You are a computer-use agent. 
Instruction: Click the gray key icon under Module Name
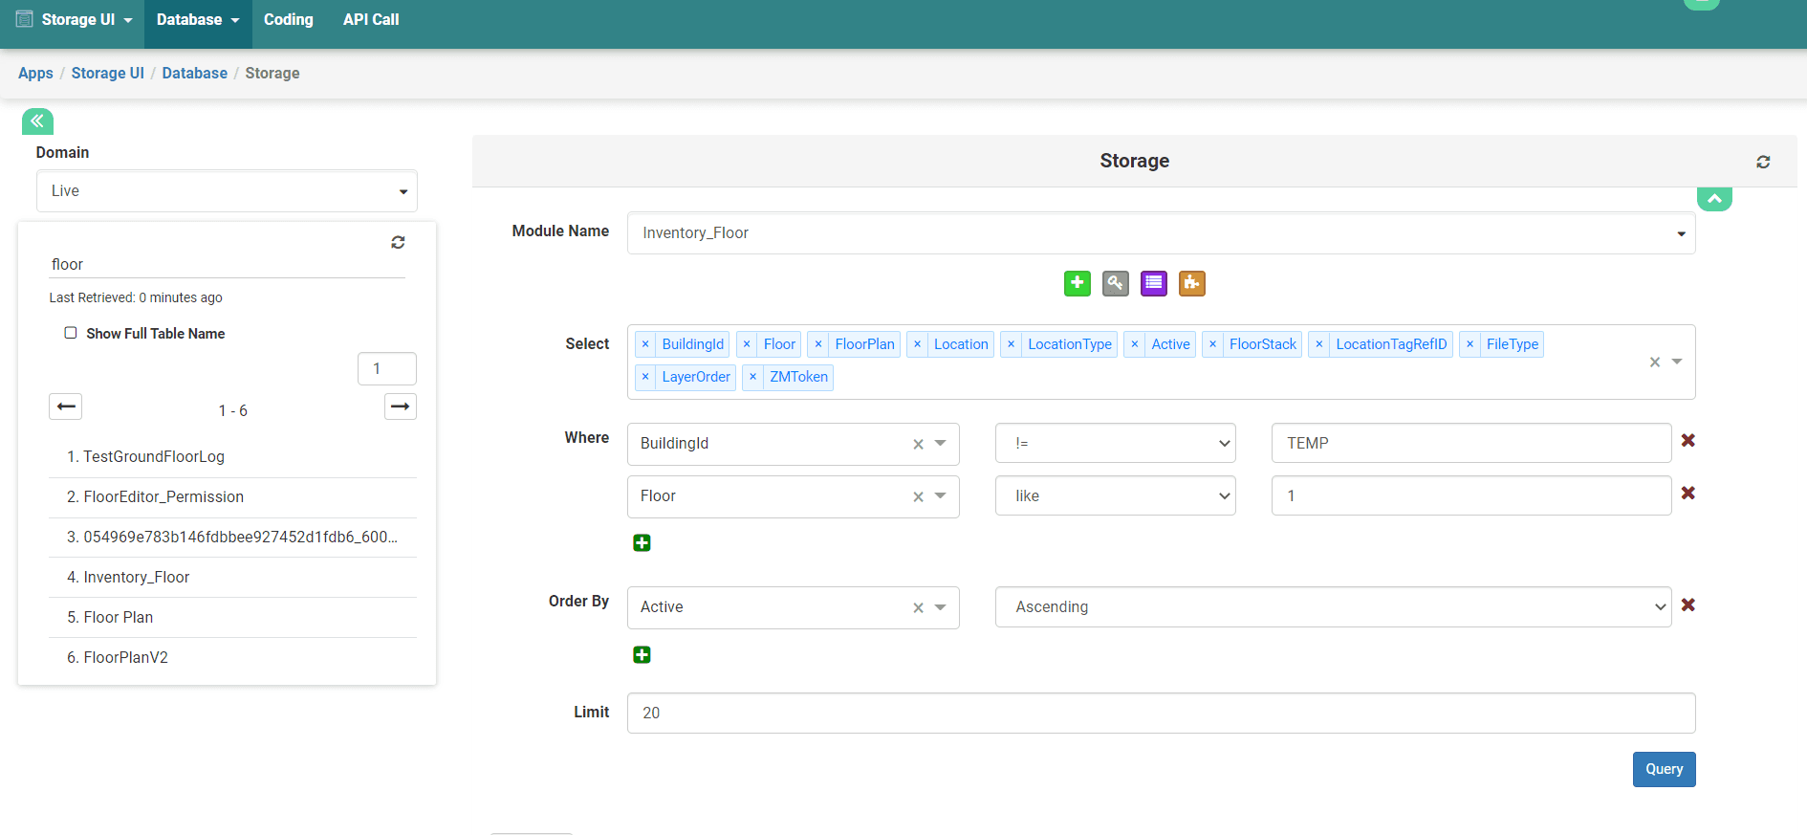pyautogui.click(x=1116, y=283)
